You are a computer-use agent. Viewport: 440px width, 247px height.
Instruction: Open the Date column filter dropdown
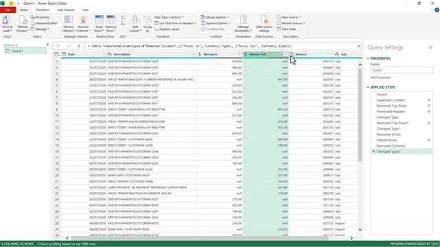tap(104, 54)
